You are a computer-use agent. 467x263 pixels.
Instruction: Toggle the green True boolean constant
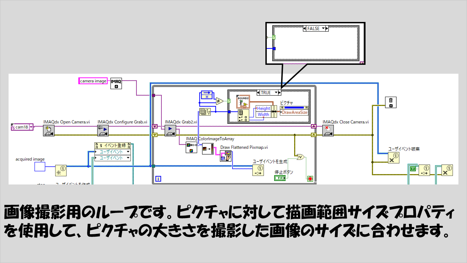413,169
